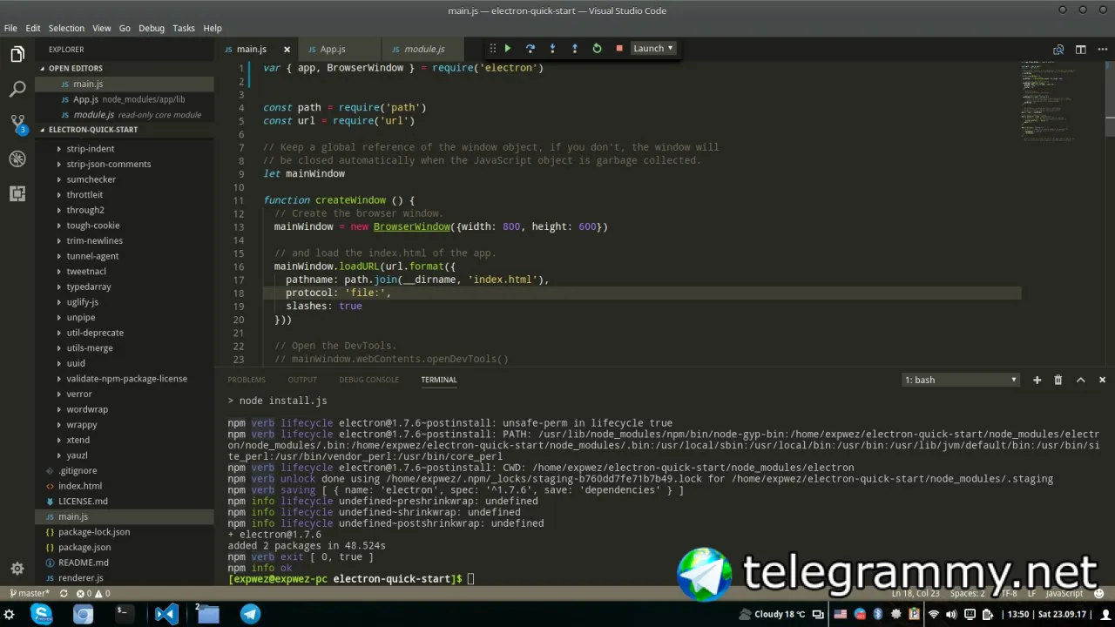Click the open changes editor icon
Viewport: 1115px width, 627px height.
[1058, 50]
